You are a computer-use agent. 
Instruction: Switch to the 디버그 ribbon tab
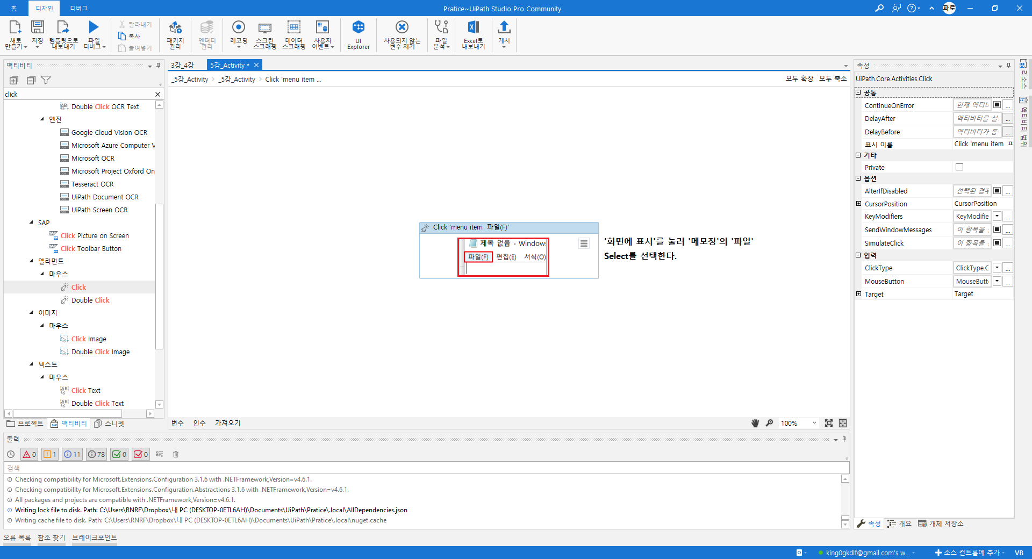point(79,8)
